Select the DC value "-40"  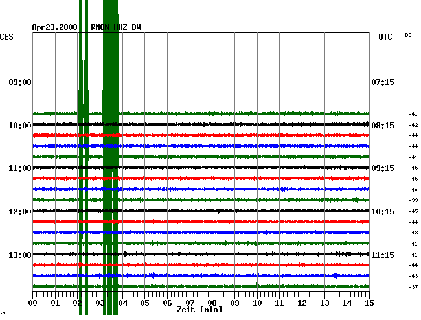(x=413, y=190)
